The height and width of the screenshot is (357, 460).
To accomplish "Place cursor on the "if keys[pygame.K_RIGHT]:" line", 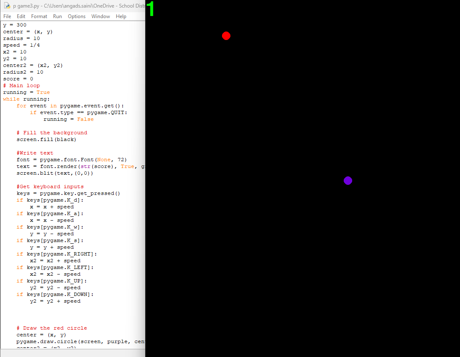I will tap(56, 254).
